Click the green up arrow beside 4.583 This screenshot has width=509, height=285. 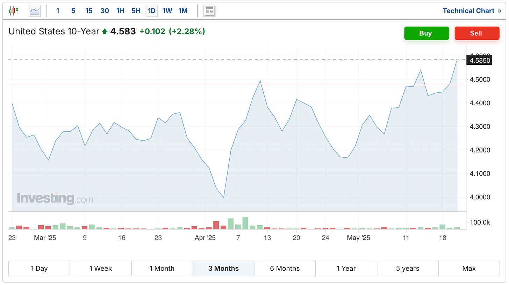(x=105, y=32)
